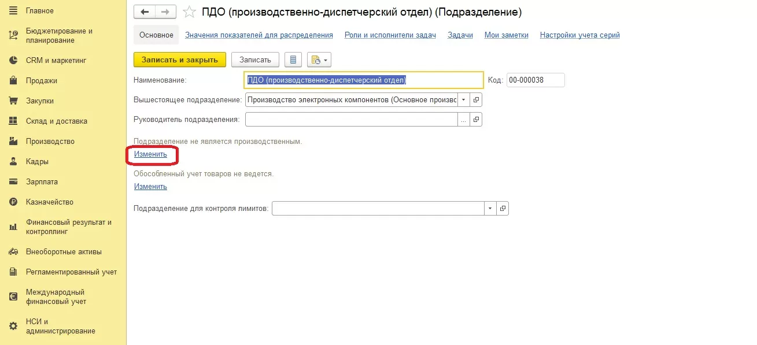Click the Записать button
The width and height of the screenshot is (757, 345).
255,60
